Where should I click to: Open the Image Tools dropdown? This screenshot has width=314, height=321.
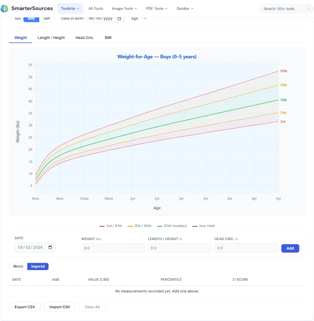(124, 8)
